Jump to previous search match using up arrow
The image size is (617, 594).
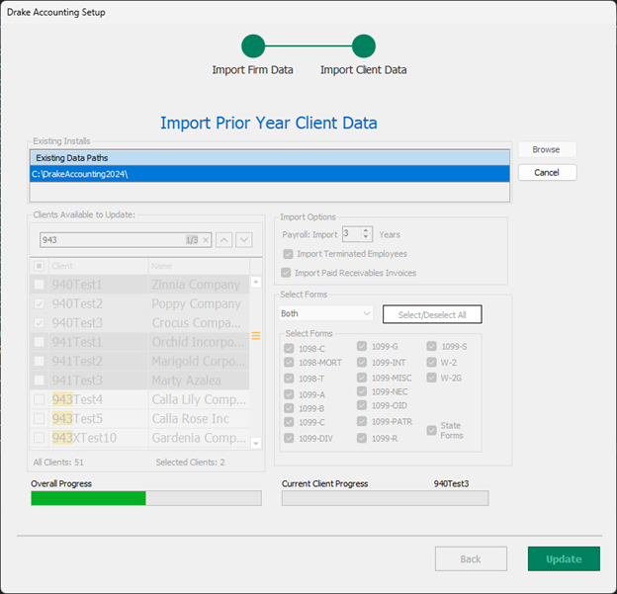click(223, 240)
